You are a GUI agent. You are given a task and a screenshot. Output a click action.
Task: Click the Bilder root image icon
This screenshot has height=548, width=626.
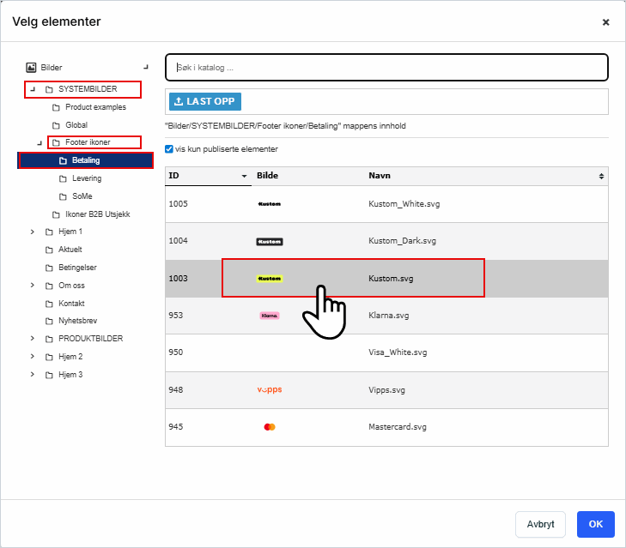(x=32, y=67)
